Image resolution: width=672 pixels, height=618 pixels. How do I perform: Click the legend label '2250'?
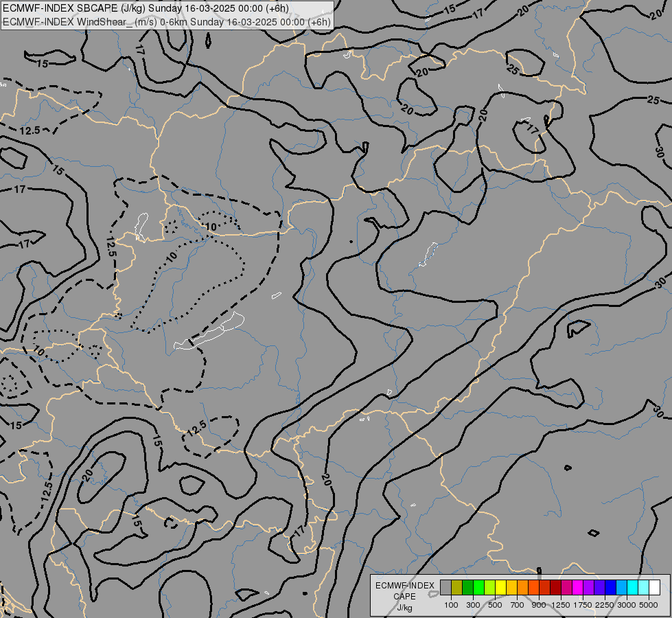(605, 605)
